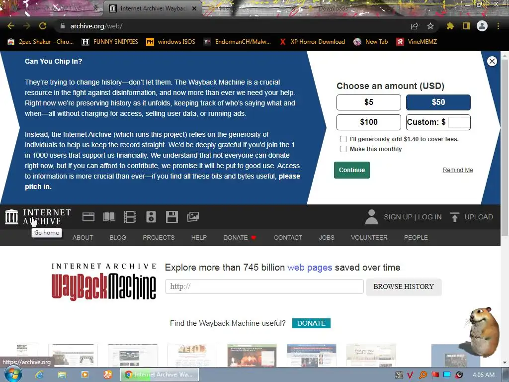
Task: Toggle the browser side panel icon
Action: tap(466, 26)
